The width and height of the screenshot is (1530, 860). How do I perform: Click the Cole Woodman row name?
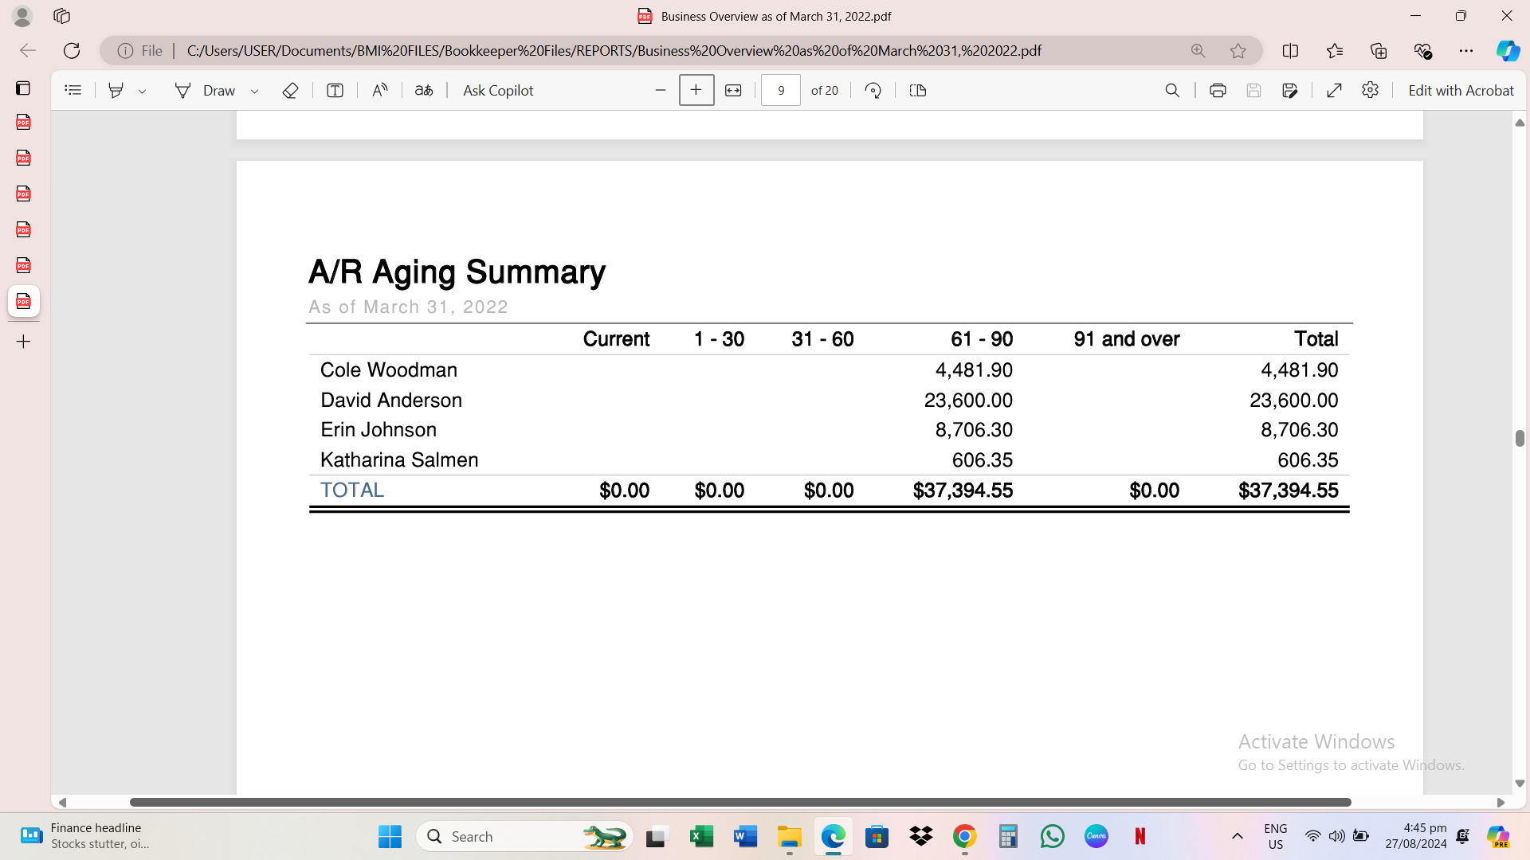point(389,370)
